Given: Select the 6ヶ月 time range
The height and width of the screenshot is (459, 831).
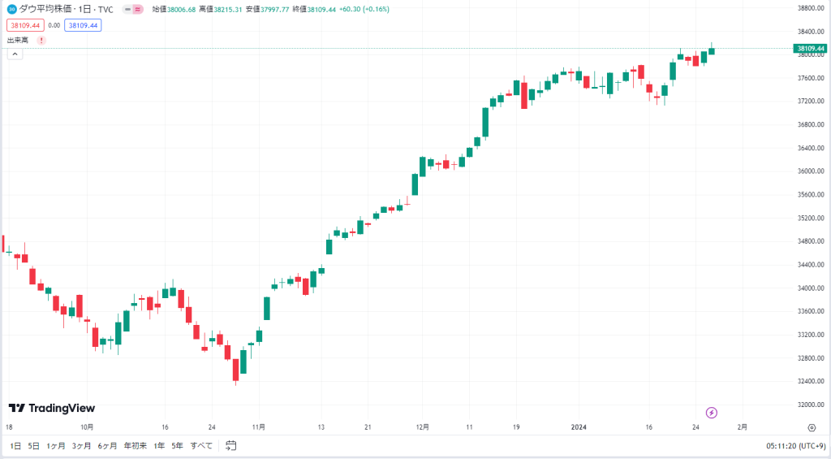Looking at the screenshot, I should 108,446.
